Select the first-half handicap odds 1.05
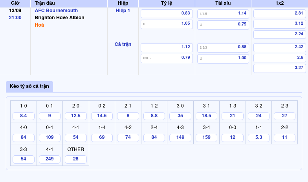This screenshot has height=182, width=308. pos(167,24)
